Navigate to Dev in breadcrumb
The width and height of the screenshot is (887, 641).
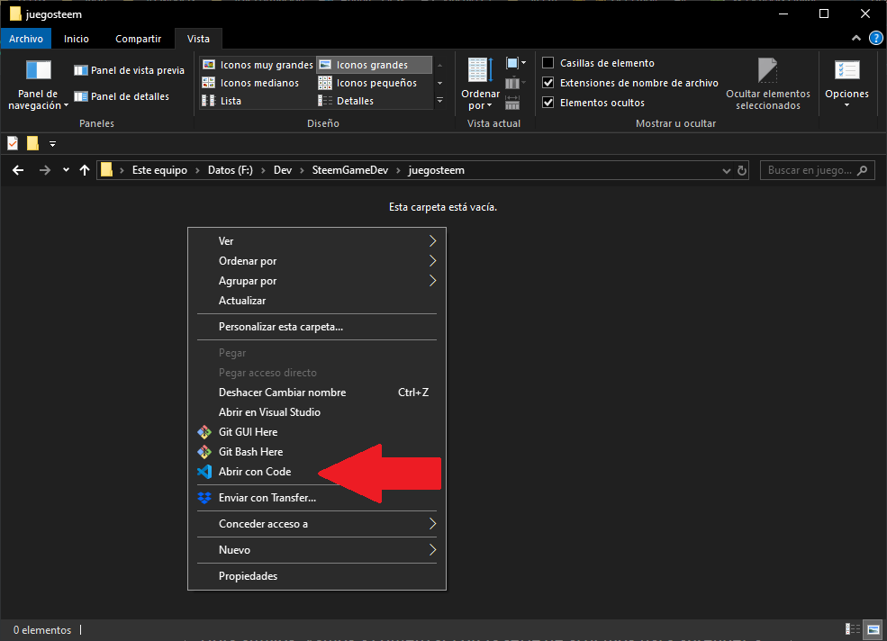click(283, 170)
